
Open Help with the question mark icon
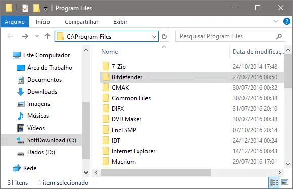click(286, 21)
